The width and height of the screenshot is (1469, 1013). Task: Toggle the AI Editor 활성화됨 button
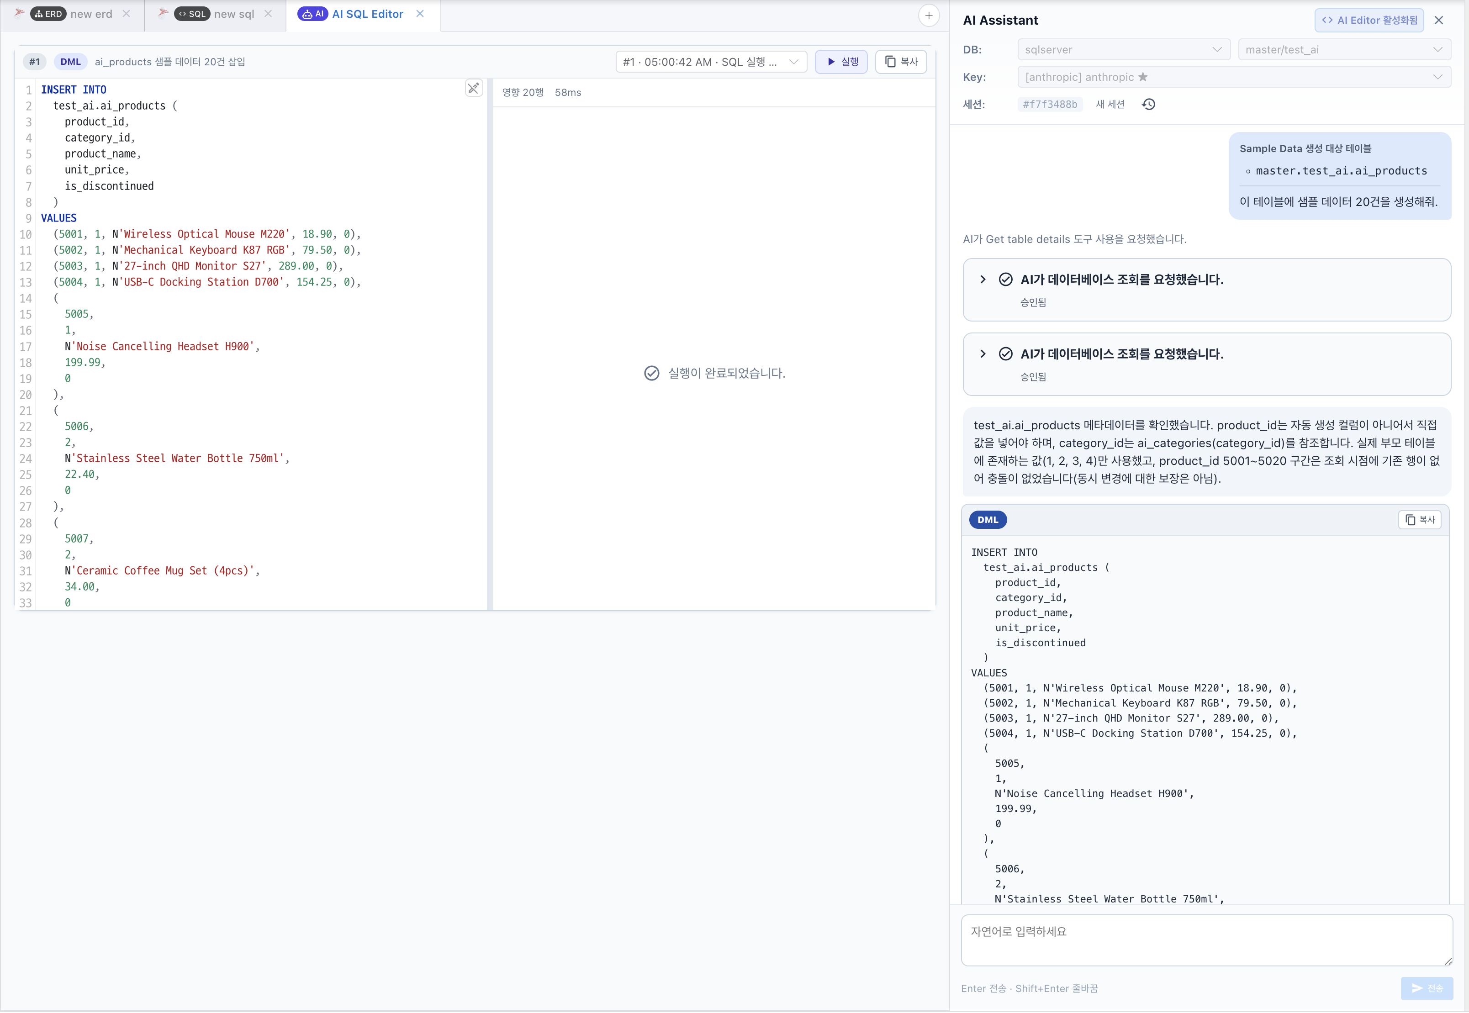[1369, 20]
